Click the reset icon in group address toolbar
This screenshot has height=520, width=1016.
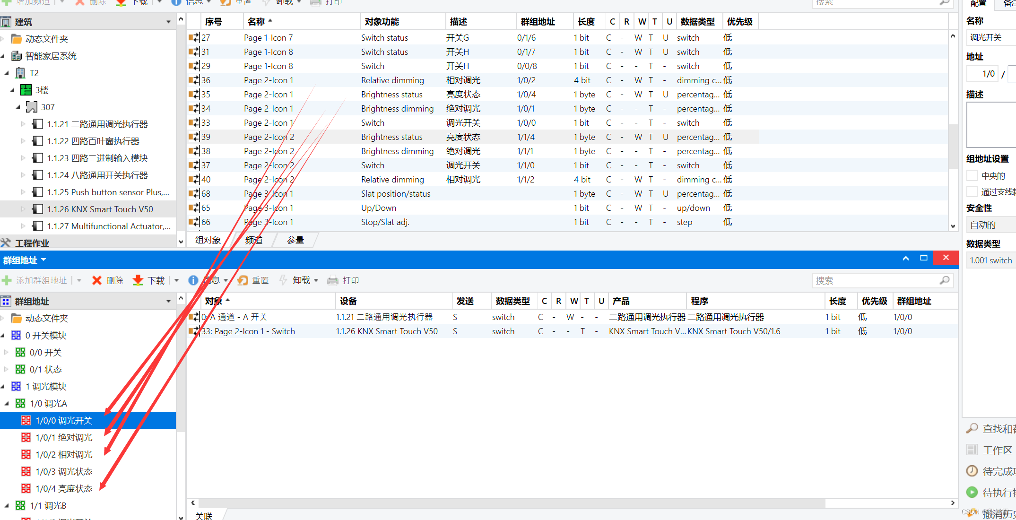[243, 280]
